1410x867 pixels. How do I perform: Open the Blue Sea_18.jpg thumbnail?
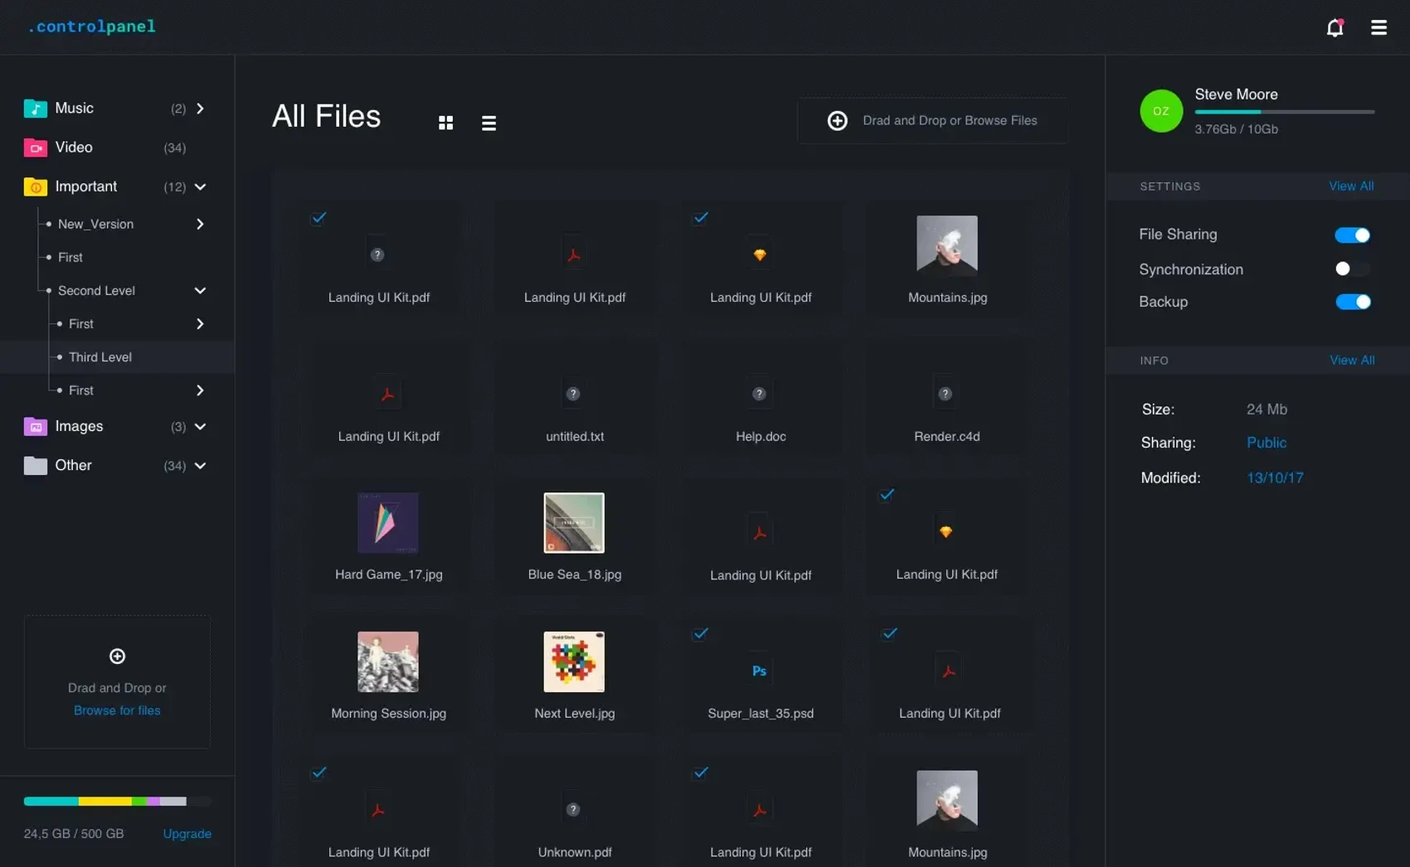coord(574,523)
